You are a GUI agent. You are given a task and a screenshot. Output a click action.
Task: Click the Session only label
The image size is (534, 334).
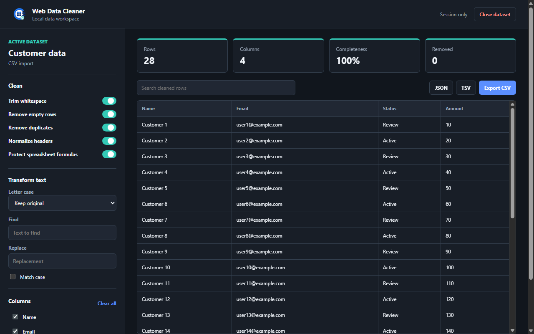[453, 15]
